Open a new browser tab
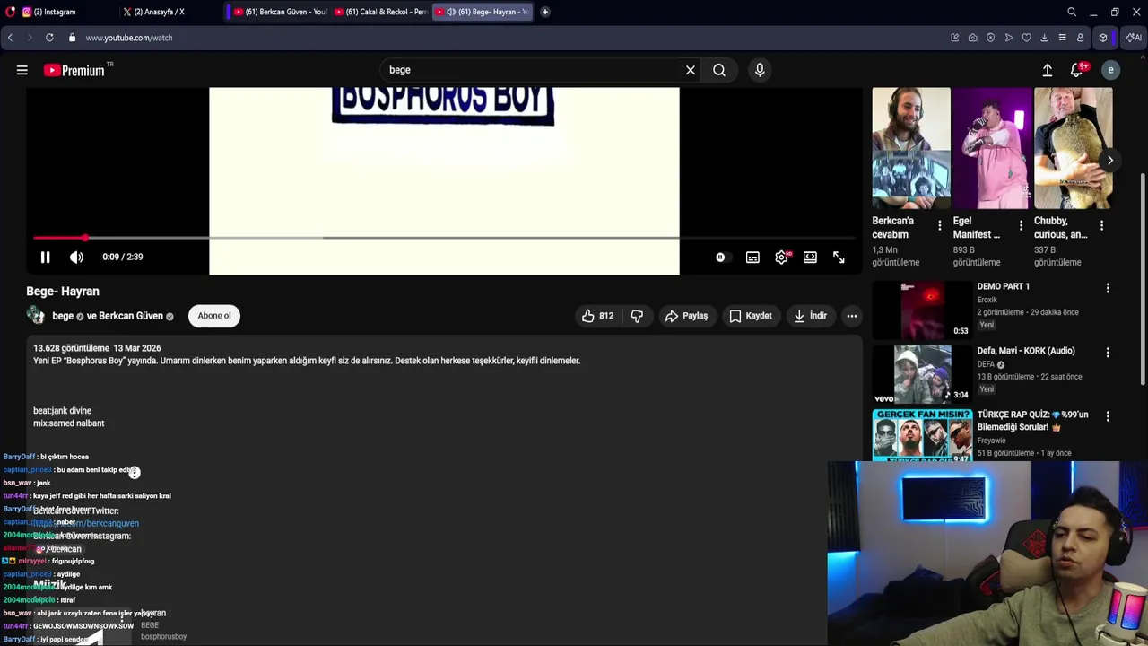Image resolution: width=1148 pixels, height=646 pixels. coord(544,12)
